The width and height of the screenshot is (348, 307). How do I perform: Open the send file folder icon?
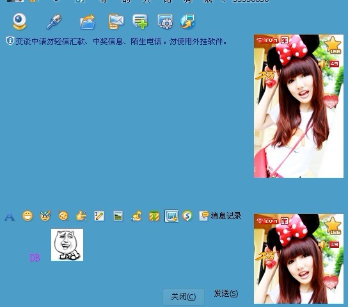click(x=88, y=22)
